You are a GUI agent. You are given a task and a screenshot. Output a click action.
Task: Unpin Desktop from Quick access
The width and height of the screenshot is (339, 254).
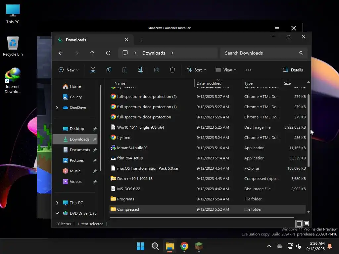click(x=95, y=129)
